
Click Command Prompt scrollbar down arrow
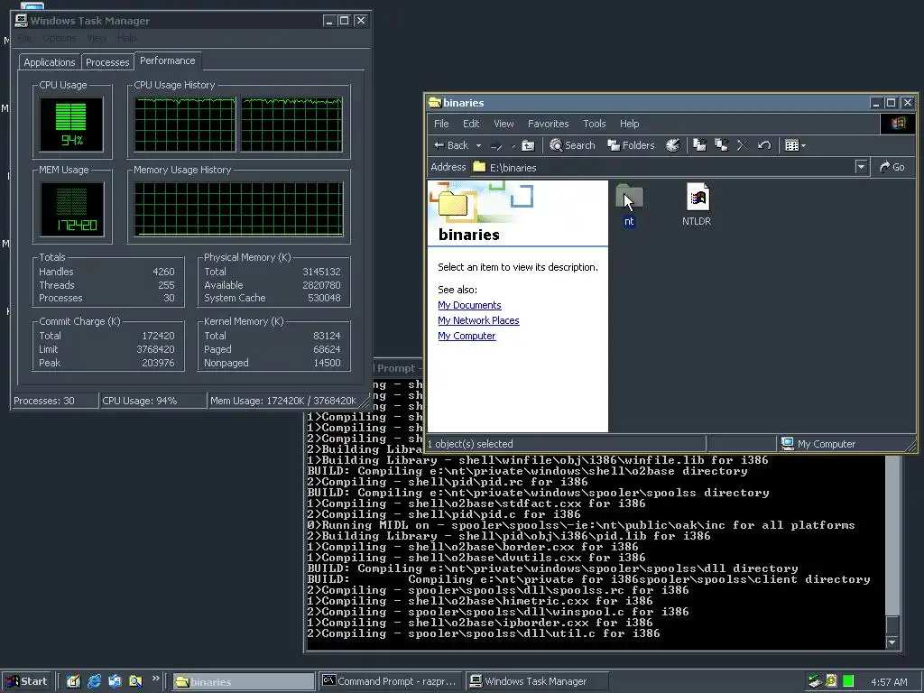pyautogui.click(x=892, y=642)
